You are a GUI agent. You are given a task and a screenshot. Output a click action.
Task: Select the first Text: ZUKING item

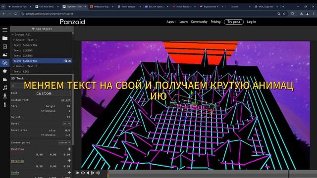tap(23, 50)
